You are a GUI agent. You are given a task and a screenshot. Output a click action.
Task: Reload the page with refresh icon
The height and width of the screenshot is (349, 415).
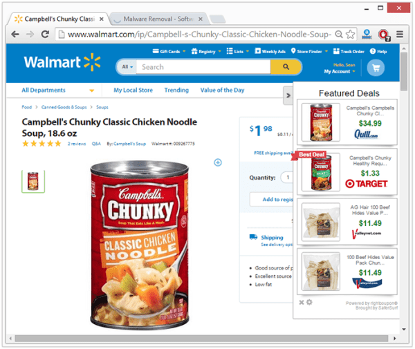click(x=45, y=34)
